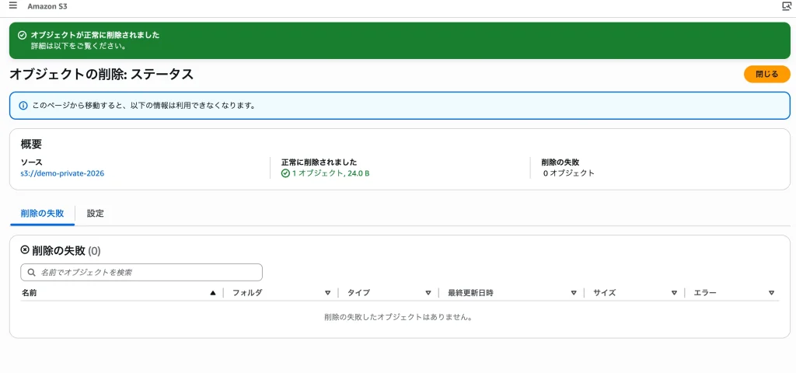
Task: Sort by 最終更新日時 column arrow
Action: pos(573,293)
